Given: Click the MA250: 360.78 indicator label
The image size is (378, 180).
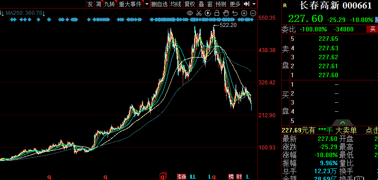Looking at the screenshot, I should (25, 13).
